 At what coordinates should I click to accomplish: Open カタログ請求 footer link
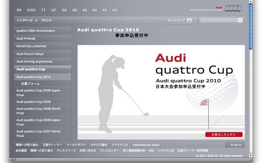(x=99, y=145)
